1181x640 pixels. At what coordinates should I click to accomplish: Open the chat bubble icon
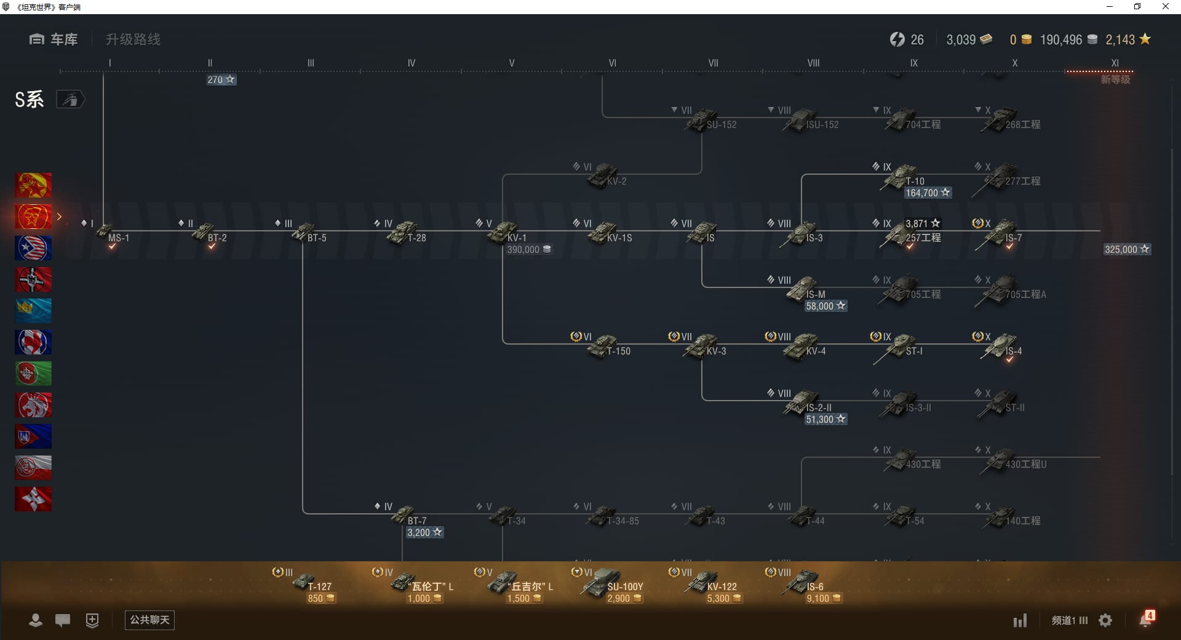point(63,620)
